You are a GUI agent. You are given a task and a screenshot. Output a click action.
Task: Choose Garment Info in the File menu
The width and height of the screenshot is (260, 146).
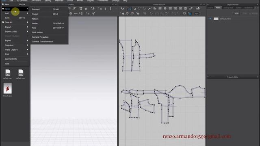point(15,59)
